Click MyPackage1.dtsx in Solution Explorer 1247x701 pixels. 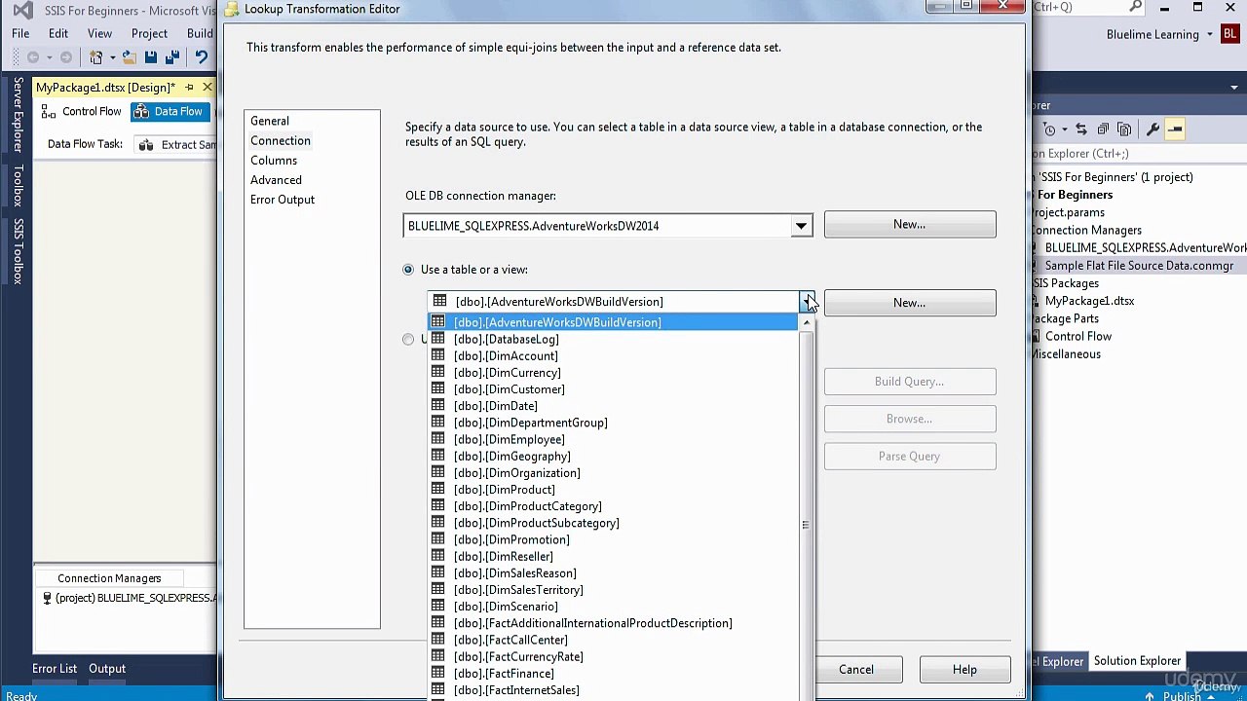pos(1089,301)
